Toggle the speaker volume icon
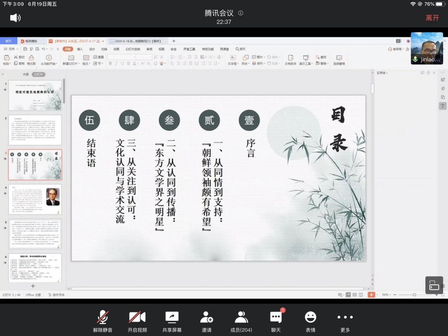Viewport: 448px width, 336px height. (15, 18)
